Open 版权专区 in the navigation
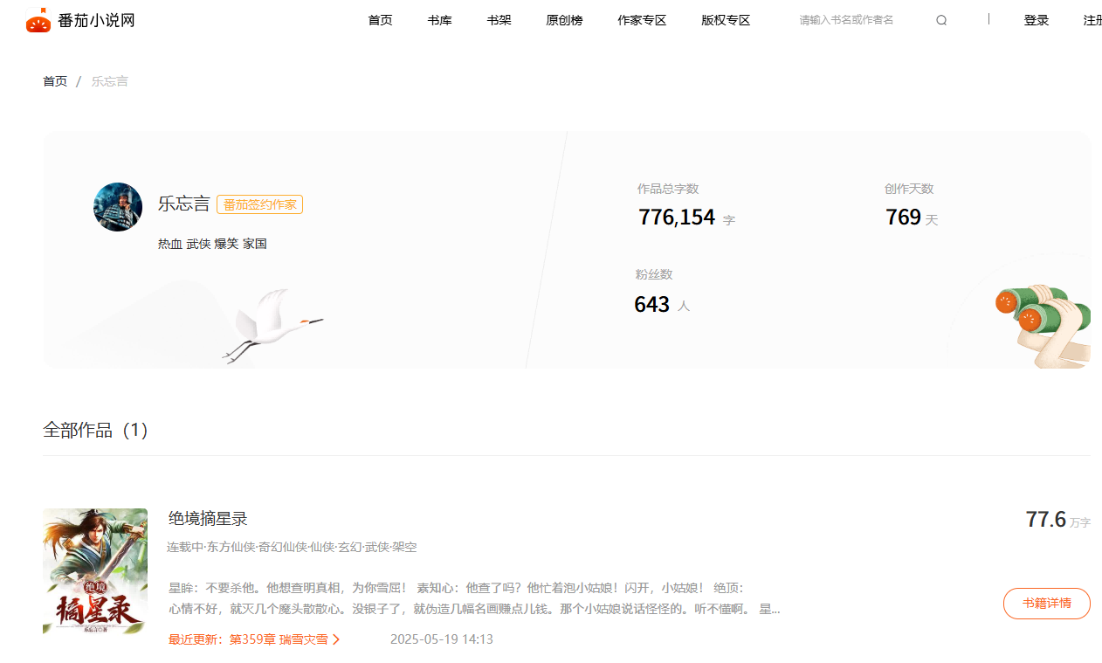1102x663 pixels. [x=726, y=20]
